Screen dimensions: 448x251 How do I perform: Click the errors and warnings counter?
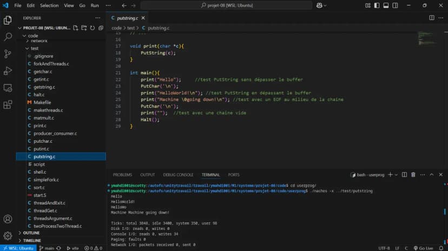click(94, 248)
